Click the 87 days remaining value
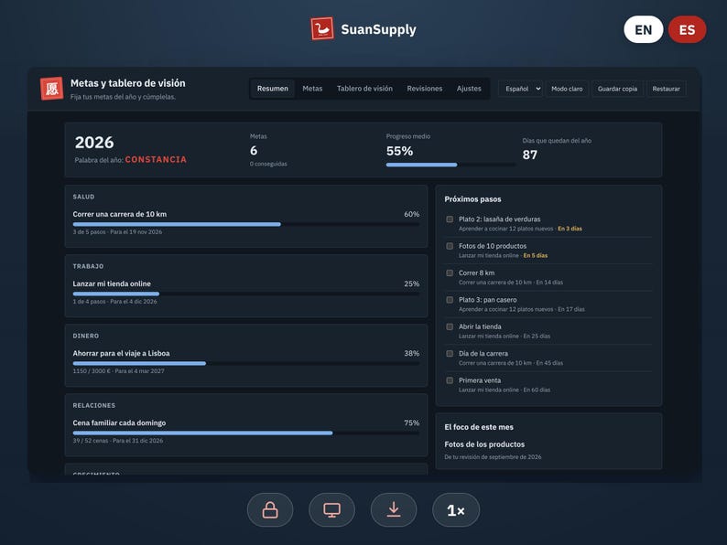Image resolution: width=727 pixels, height=545 pixels. point(530,155)
